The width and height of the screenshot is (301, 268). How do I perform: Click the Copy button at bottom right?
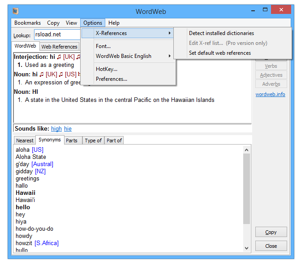(271, 232)
